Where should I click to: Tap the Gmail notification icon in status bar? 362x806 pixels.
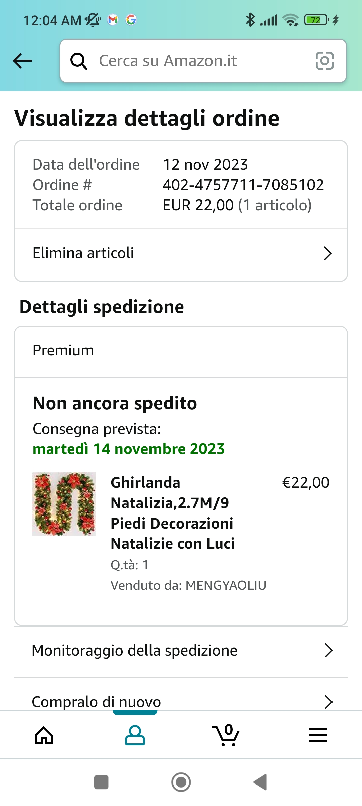click(113, 20)
